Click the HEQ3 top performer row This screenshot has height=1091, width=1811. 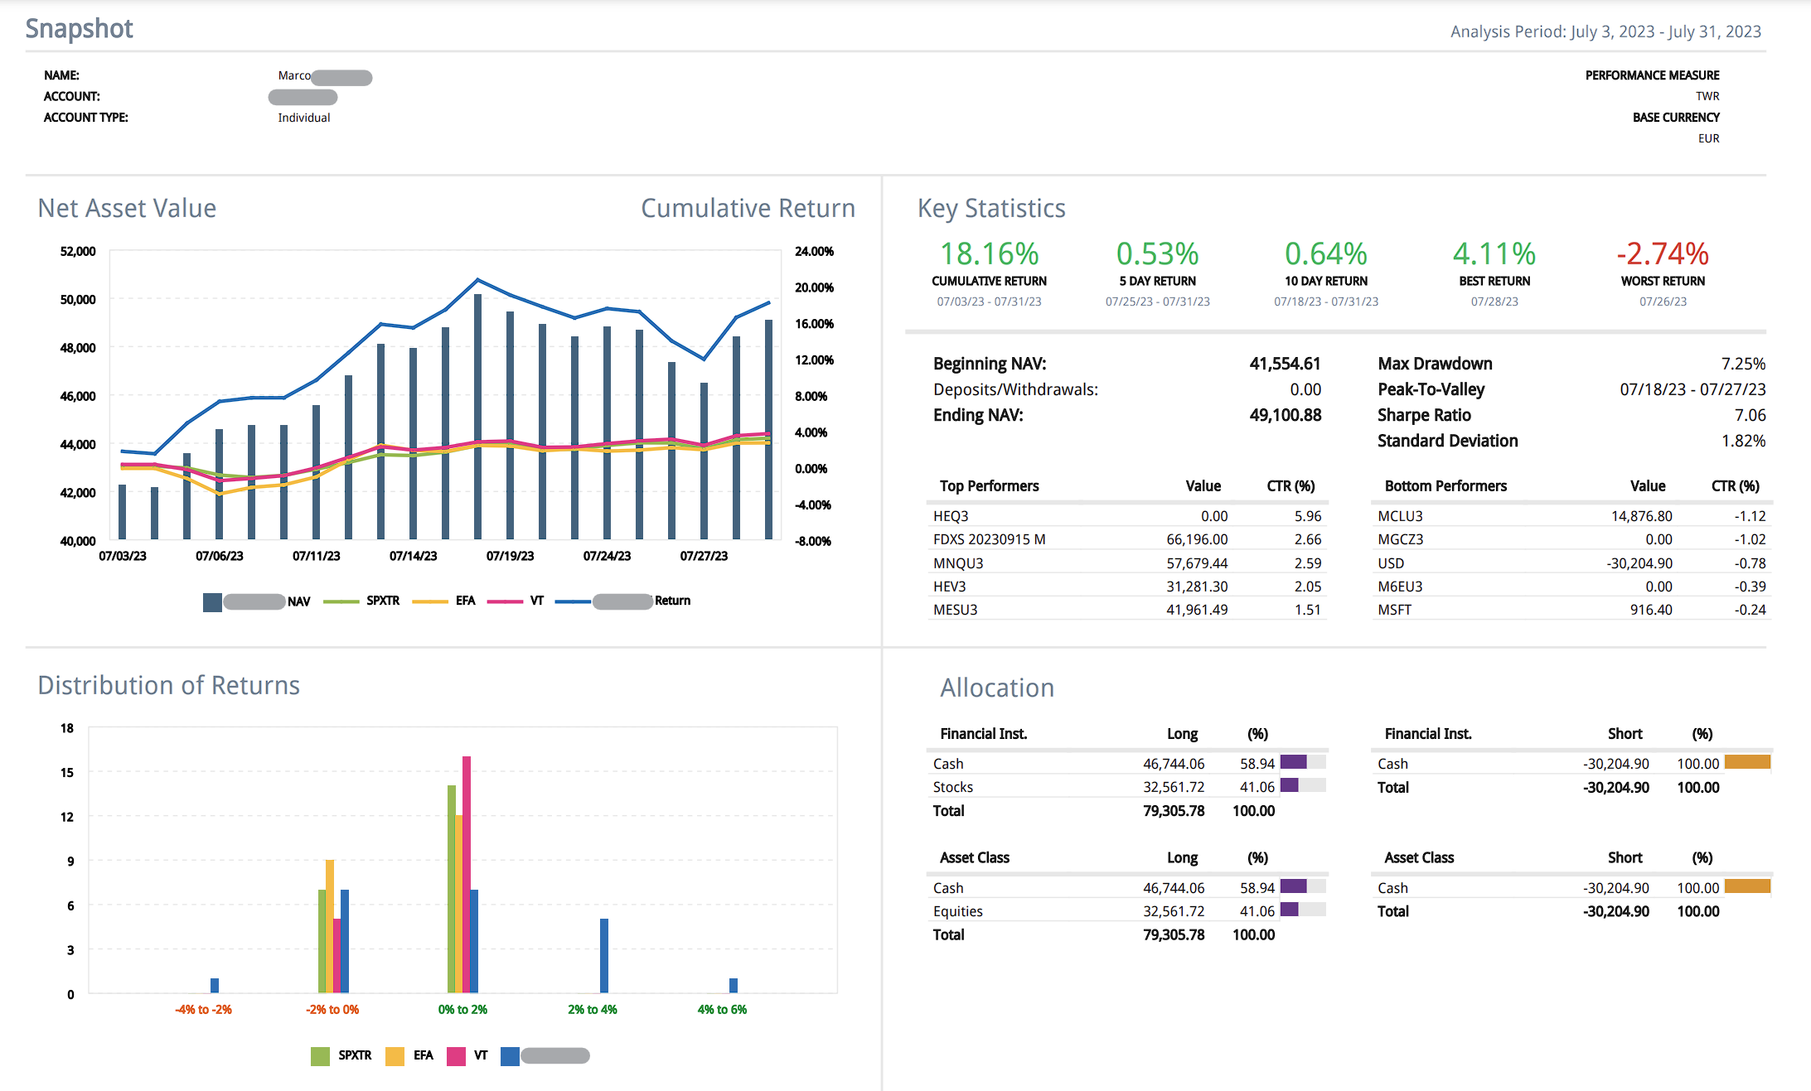[x=951, y=516]
